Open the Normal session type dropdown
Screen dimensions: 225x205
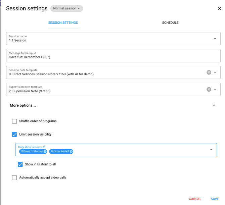[66, 8]
